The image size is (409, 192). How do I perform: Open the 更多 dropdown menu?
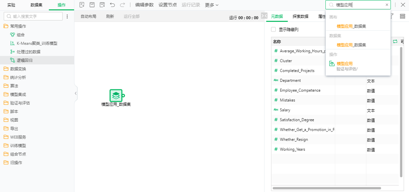click(211, 5)
